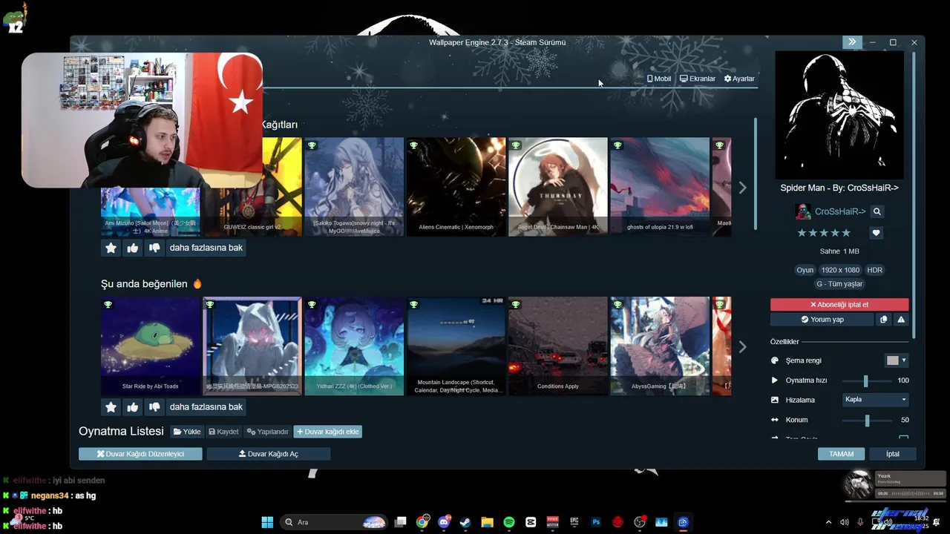The width and height of the screenshot is (950, 534).
Task: Select Mountain Landscape wallpaper thumbnail
Action: tap(456, 346)
